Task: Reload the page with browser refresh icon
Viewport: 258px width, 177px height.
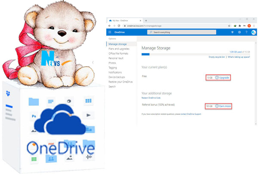Action: coord(119,26)
